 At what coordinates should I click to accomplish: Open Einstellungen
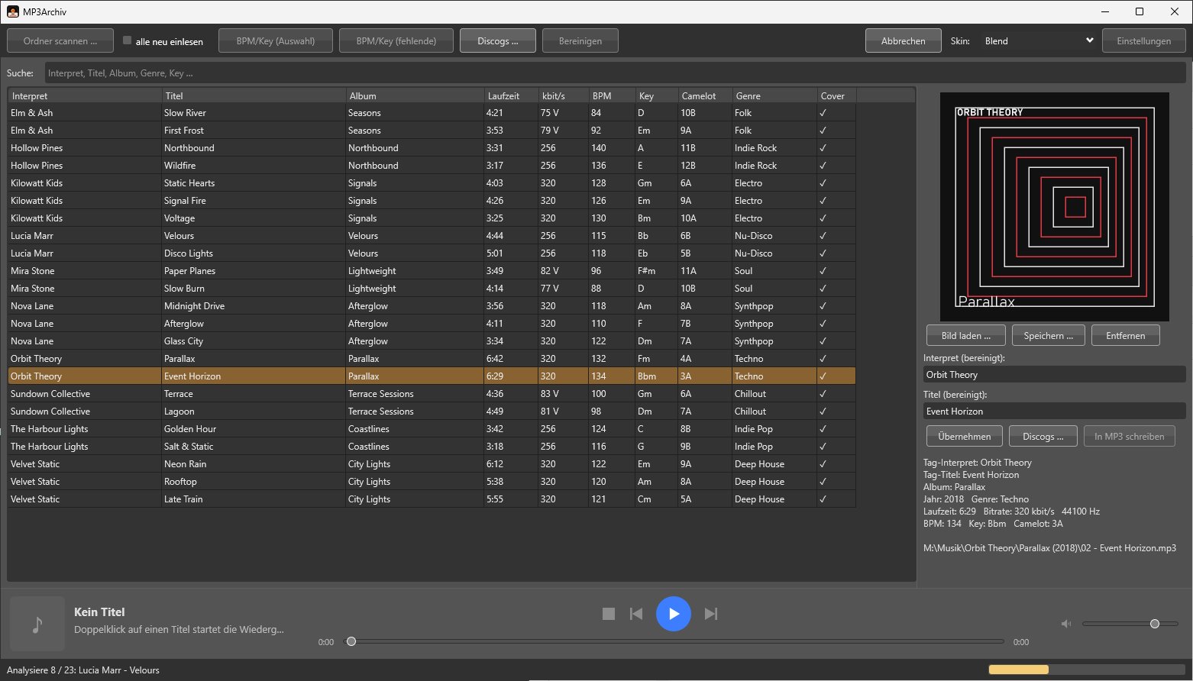[1143, 41]
